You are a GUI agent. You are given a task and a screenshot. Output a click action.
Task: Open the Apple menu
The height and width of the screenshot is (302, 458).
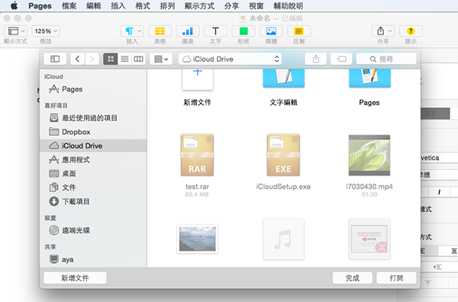[x=14, y=5]
